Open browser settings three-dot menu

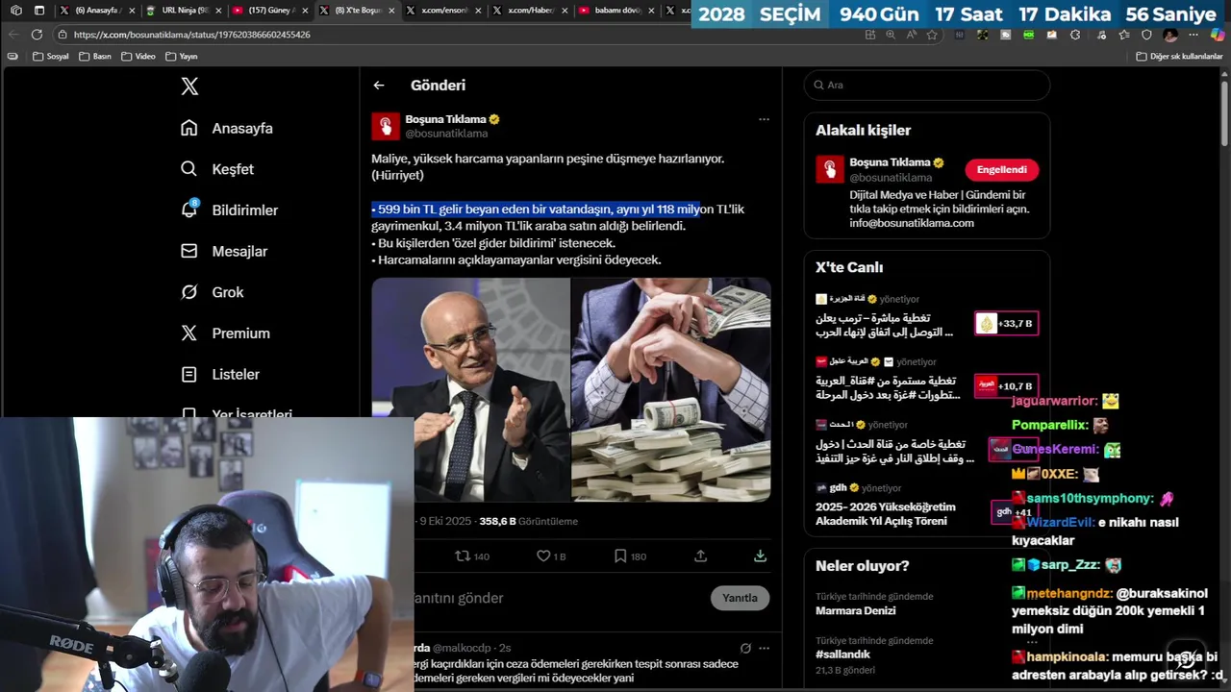pos(1194,35)
